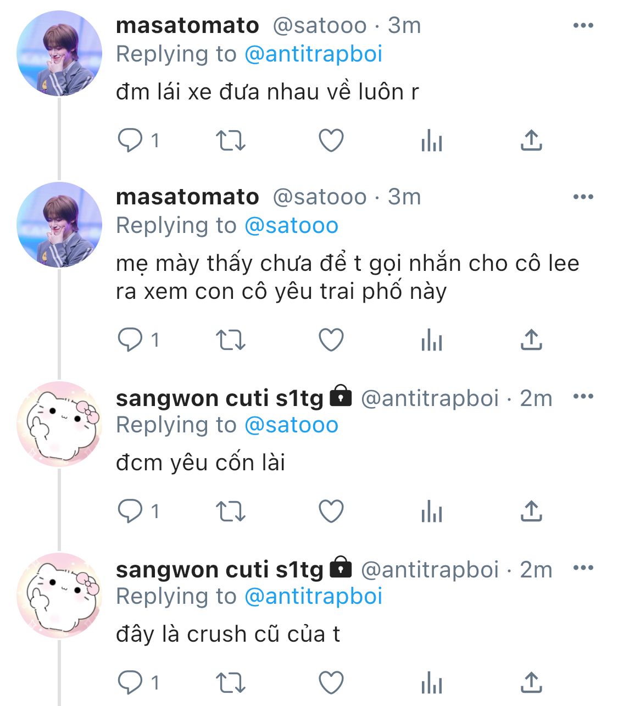This screenshot has width=618, height=706.
Task: Open more options on "đây là crush cũ" tweet
Action: (x=583, y=568)
